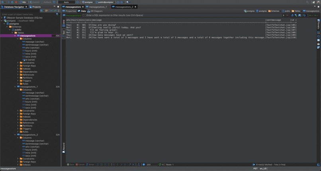Open the messagesstore_1 editor tab
This screenshot has width=321, height=171.
pos(96,7)
